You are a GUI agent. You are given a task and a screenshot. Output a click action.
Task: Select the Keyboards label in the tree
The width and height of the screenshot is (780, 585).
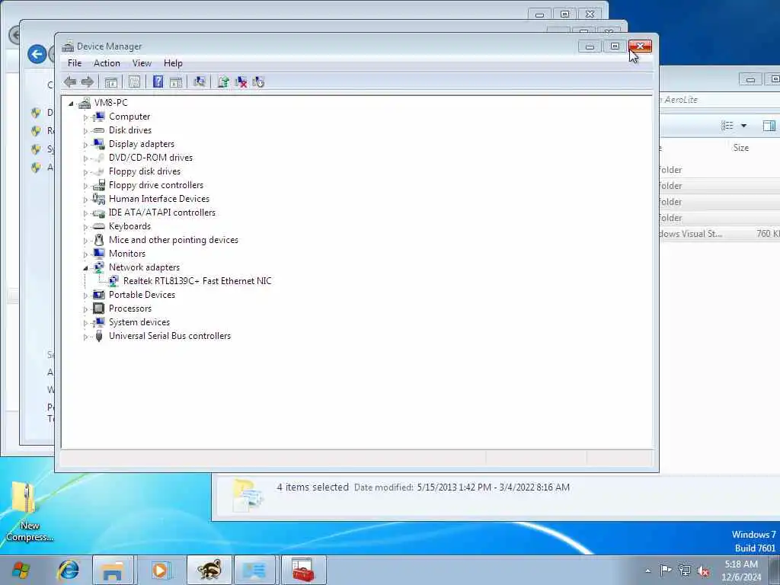129,226
